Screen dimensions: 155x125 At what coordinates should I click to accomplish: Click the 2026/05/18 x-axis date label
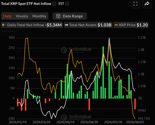[x=113, y=122]
